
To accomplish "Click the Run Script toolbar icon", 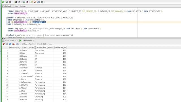I will [x=7, y=2].
